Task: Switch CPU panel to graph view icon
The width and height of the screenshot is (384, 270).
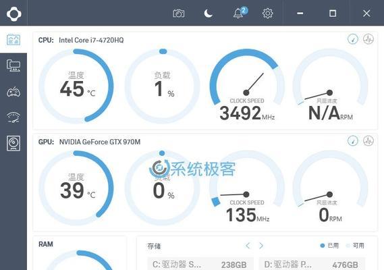Action: pyautogui.click(x=368, y=39)
